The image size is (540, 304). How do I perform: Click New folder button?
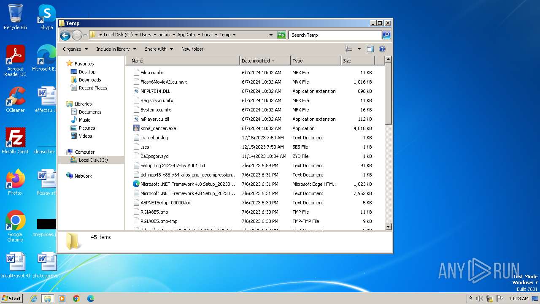coord(192,49)
